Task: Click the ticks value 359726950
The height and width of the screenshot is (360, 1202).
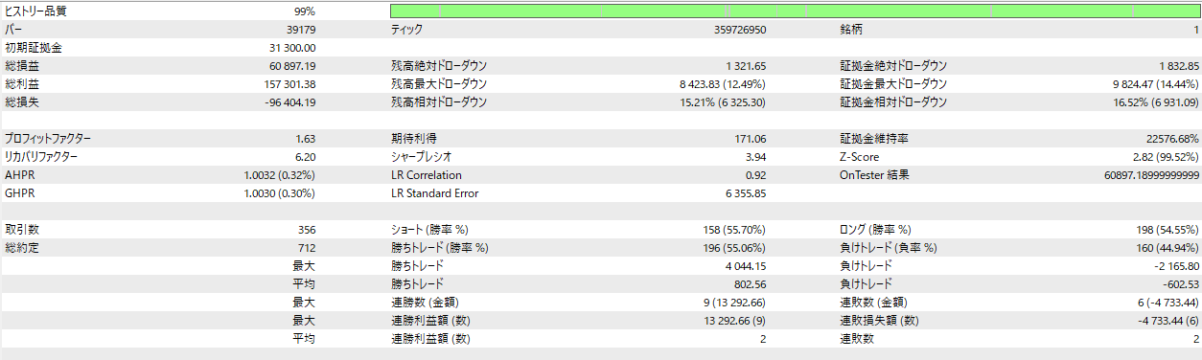Action: click(740, 30)
